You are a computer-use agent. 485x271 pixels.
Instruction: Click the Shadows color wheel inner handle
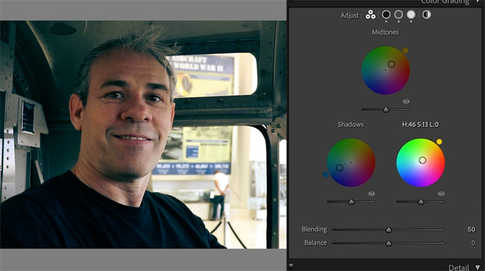coord(339,168)
